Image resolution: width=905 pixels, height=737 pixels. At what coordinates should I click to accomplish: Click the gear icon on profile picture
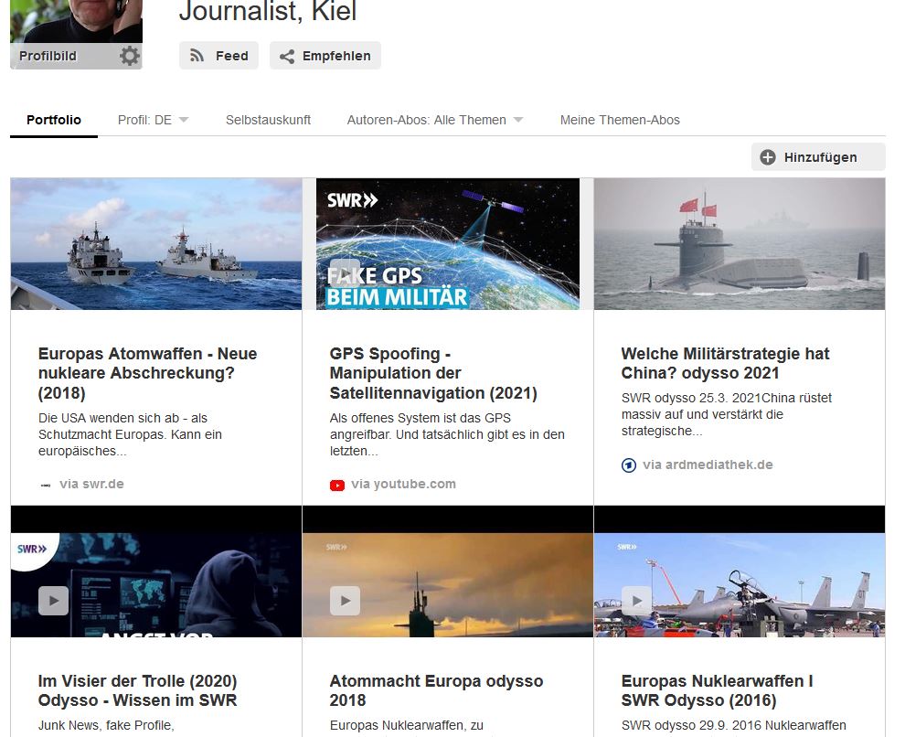coord(130,56)
